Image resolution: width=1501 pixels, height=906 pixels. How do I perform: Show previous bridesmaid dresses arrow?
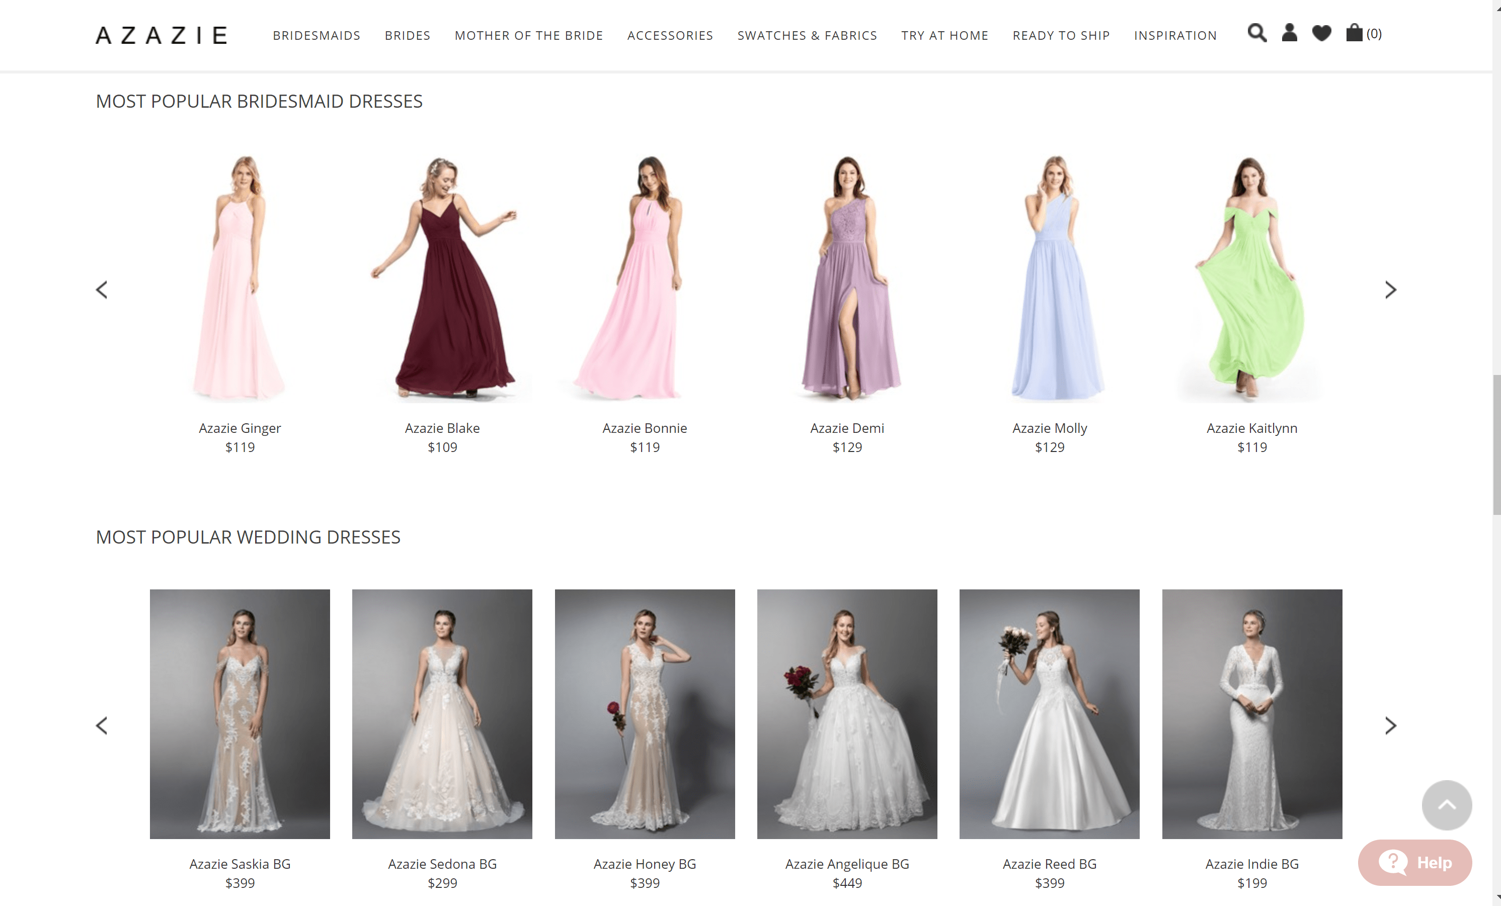coord(102,290)
